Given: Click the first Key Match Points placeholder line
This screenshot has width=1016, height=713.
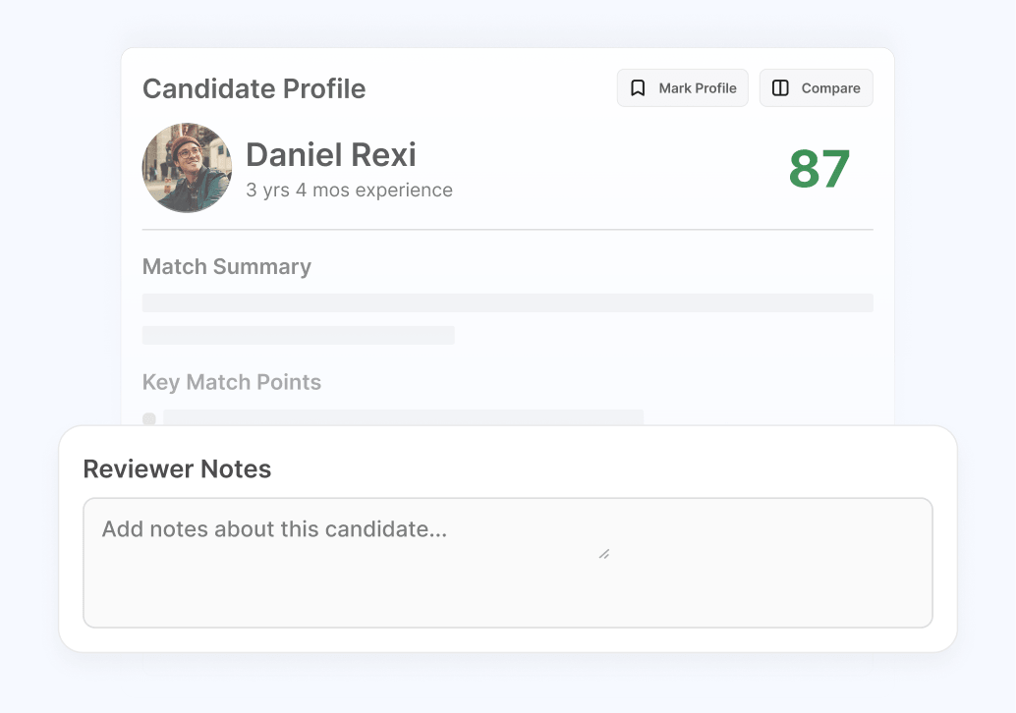Looking at the screenshot, I should 403,417.
